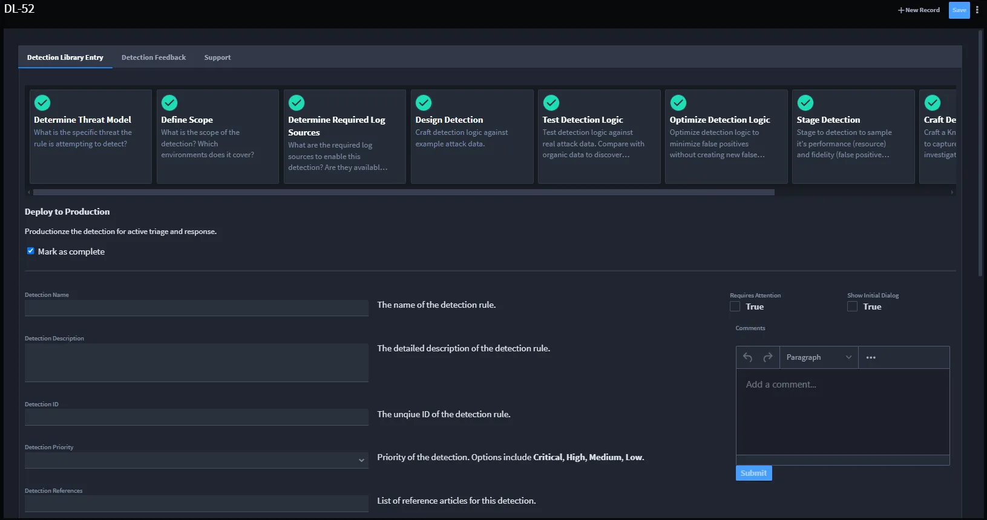
Task: Click the Detection References field
Action: click(x=197, y=504)
